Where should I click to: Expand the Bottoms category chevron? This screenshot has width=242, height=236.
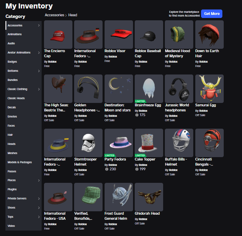(x=39, y=71)
